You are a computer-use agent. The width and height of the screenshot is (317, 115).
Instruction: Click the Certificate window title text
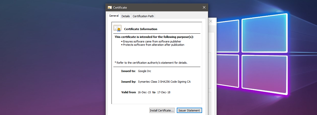[x=120, y=8]
